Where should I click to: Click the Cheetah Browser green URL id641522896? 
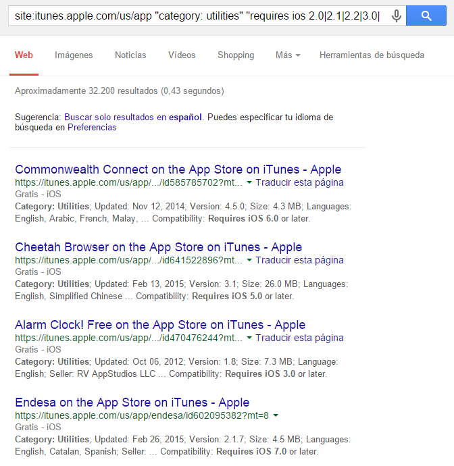(x=128, y=260)
